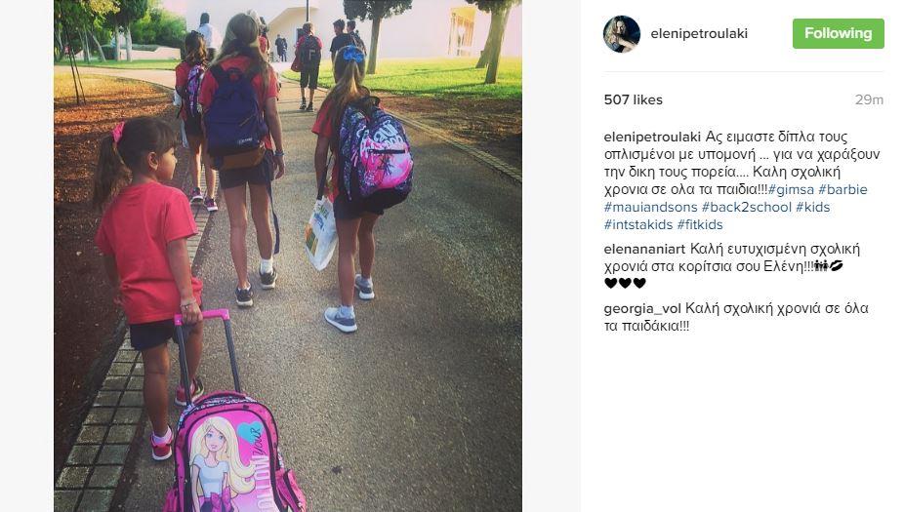View the 507 likes list
Viewport: 904px width, 512px height.
click(633, 99)
